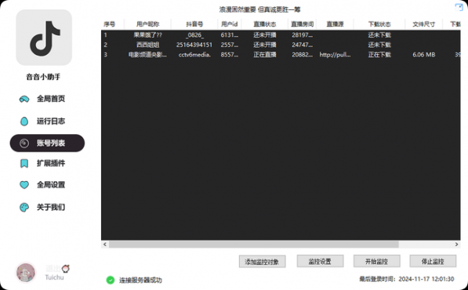Click the user avatar picture
468x290 pixels.
click(x=26, y=273)
